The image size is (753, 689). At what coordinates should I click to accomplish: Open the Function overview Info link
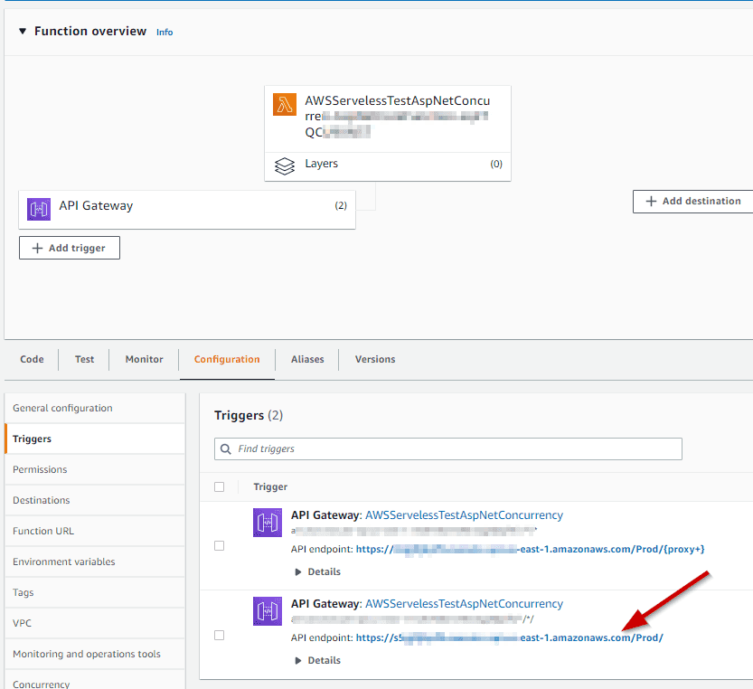165,33
